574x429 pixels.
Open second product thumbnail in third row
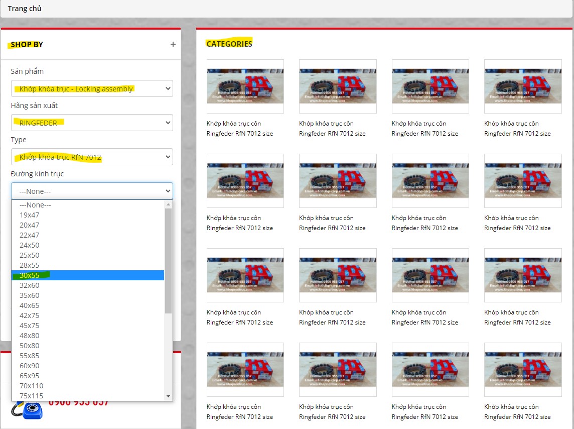pyautogui.click(x=338, y=275)
